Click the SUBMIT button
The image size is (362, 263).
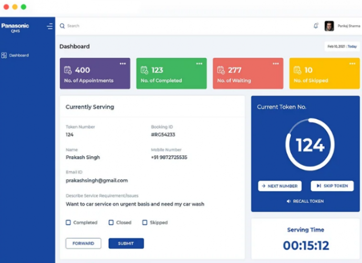[126, 244]
